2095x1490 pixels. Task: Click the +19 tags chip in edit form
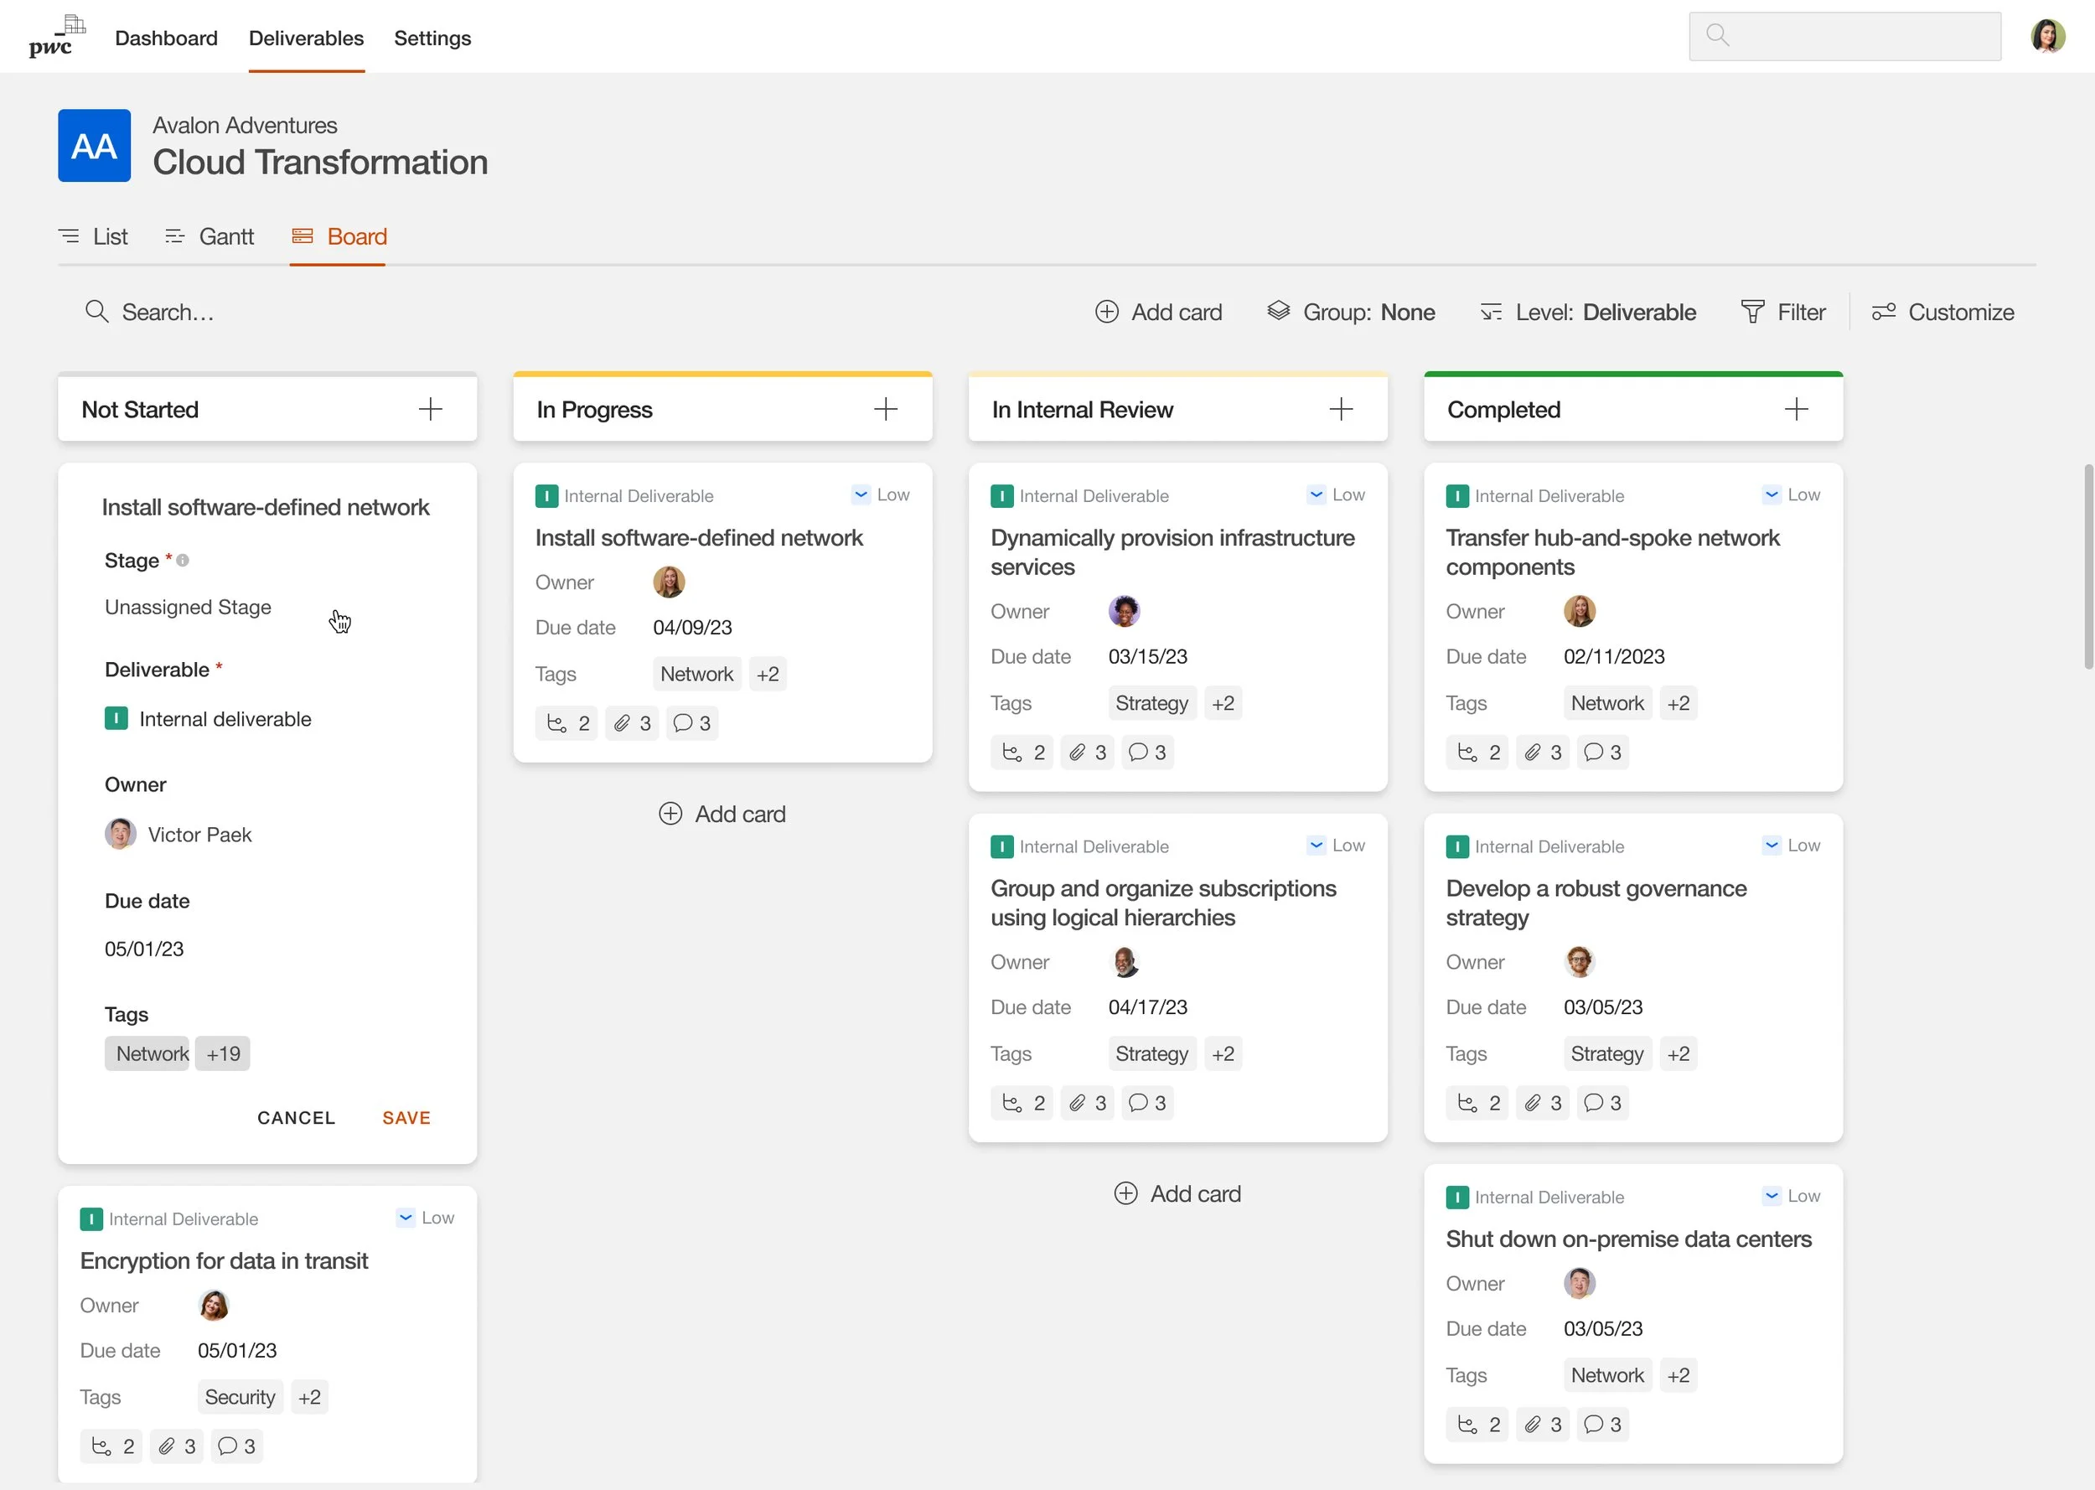coord(223,1053)
